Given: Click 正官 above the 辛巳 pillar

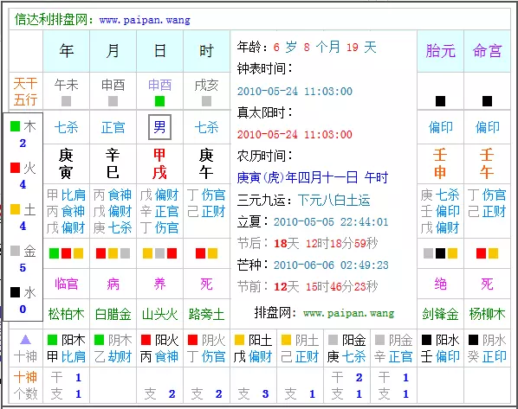Looking at the screenshot, I should pos(113,127).
